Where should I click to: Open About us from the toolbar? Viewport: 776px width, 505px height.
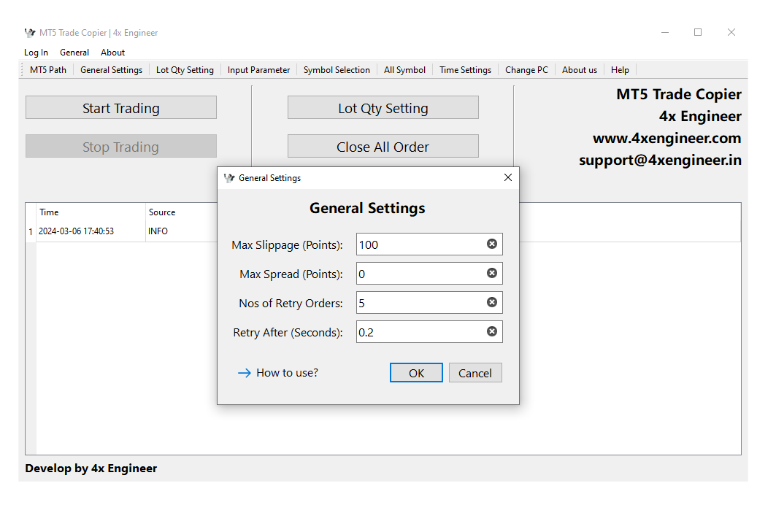580,70
